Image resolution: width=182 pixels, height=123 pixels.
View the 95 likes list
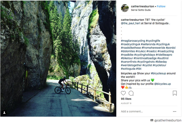click(126, 99)
